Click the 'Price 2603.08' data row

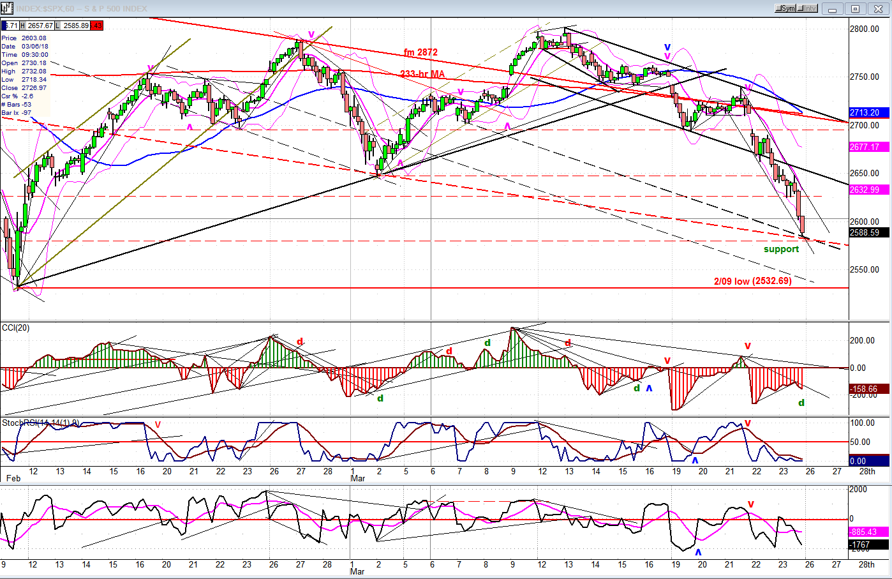tap(24, 38)
